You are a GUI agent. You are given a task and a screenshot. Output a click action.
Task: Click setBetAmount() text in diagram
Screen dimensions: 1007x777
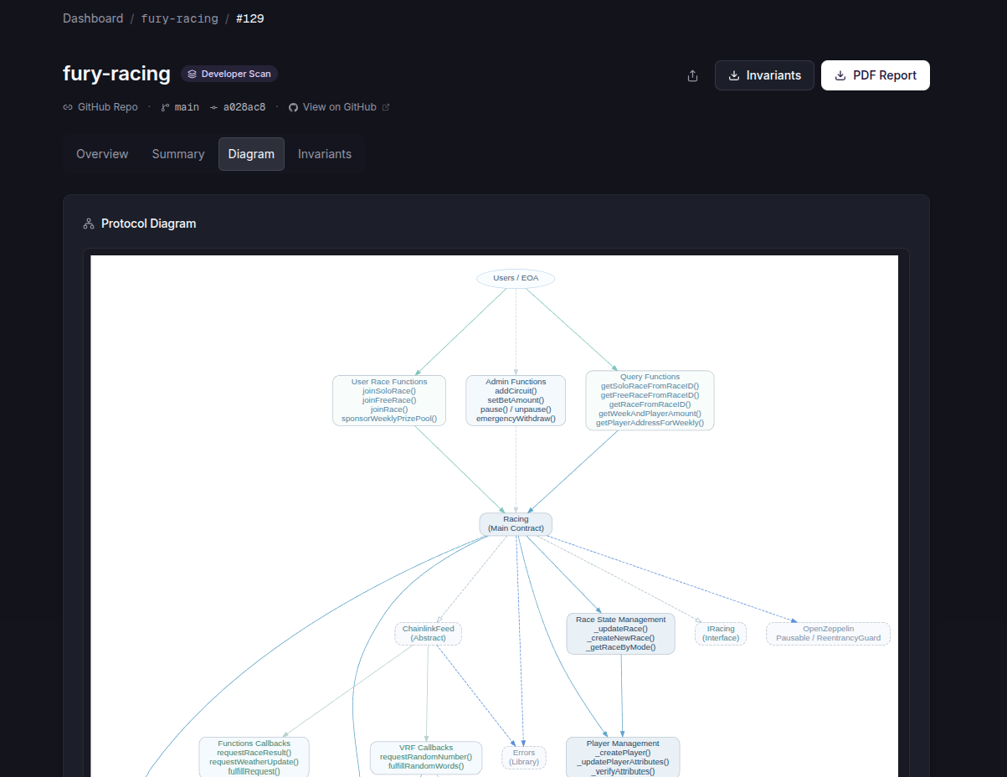point(516,400)
